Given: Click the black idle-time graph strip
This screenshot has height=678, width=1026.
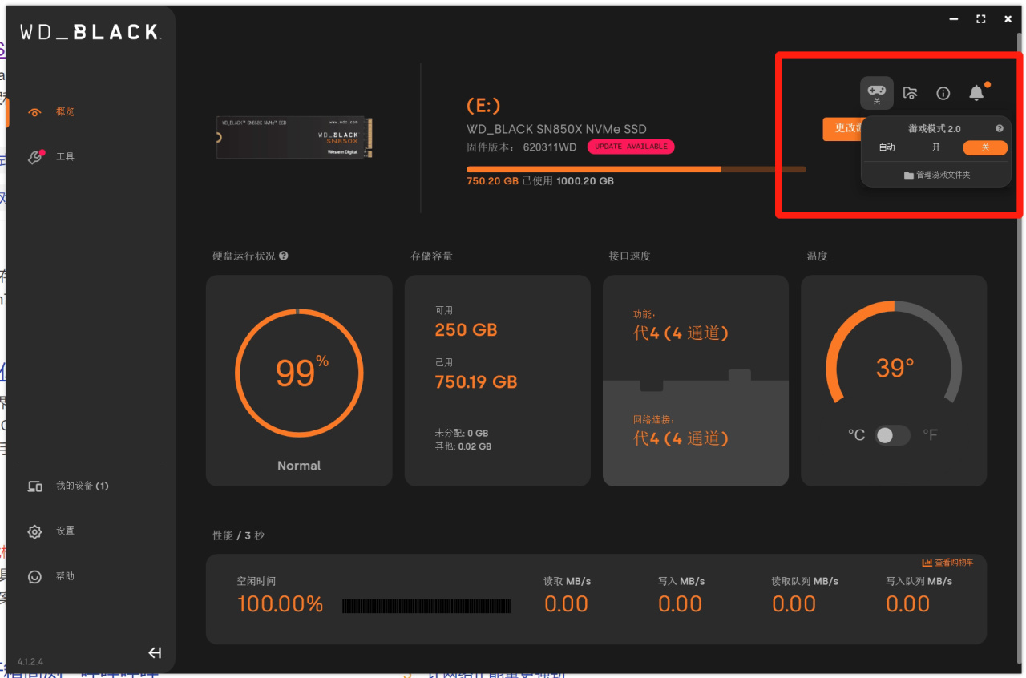Looking at the screenshot, I should [426, 606].
